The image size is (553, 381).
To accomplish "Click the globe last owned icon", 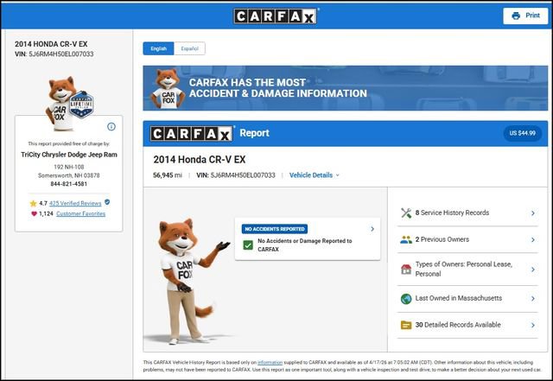I will coord(406,298).
